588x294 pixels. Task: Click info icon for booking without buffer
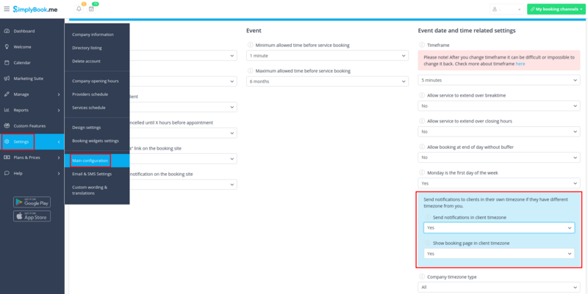[421, 147]
